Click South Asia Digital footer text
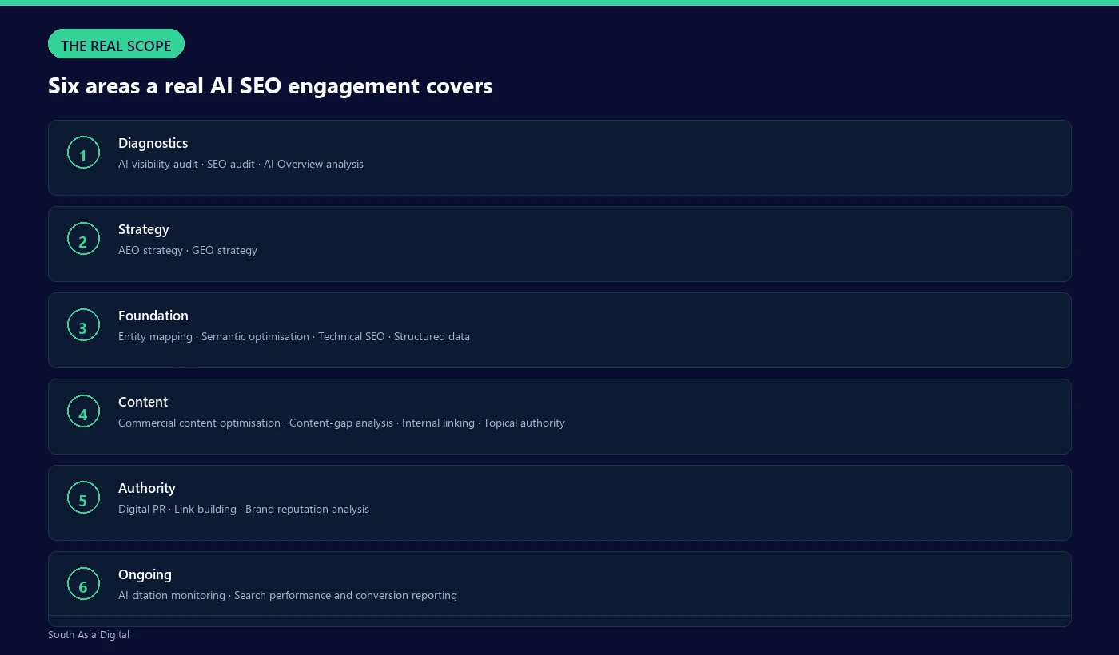This screenshot has width=1119, height=655. pos(89,634)
